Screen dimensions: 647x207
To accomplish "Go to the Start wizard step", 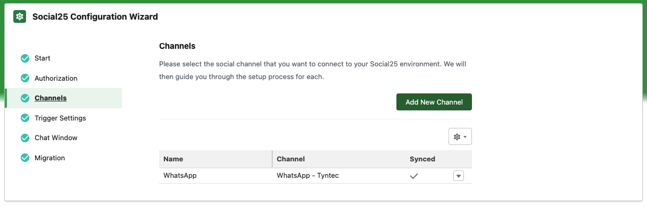I will tap(43, 58).
